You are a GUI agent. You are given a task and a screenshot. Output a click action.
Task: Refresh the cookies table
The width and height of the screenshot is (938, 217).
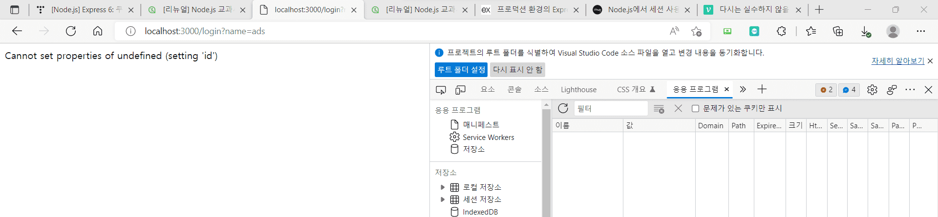click(x=563, y=108)
